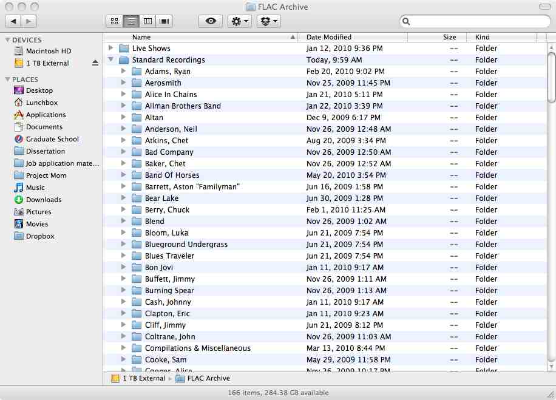Viewport: 556px width, 400px height.
Task: Switch to icon view in the toolbar
Action: coord(114,21)
